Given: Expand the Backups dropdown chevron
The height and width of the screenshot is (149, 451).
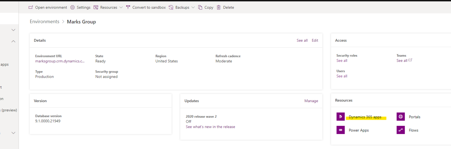Looking at the screenshot, I should 193,8.
